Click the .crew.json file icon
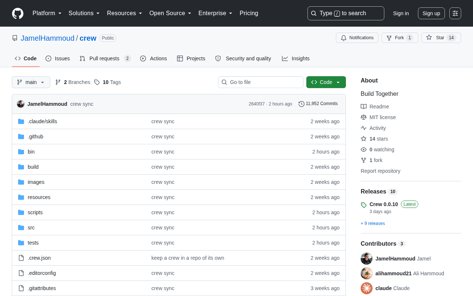The image size is (473, 296). pyautogui.click(x=21, y=258)
